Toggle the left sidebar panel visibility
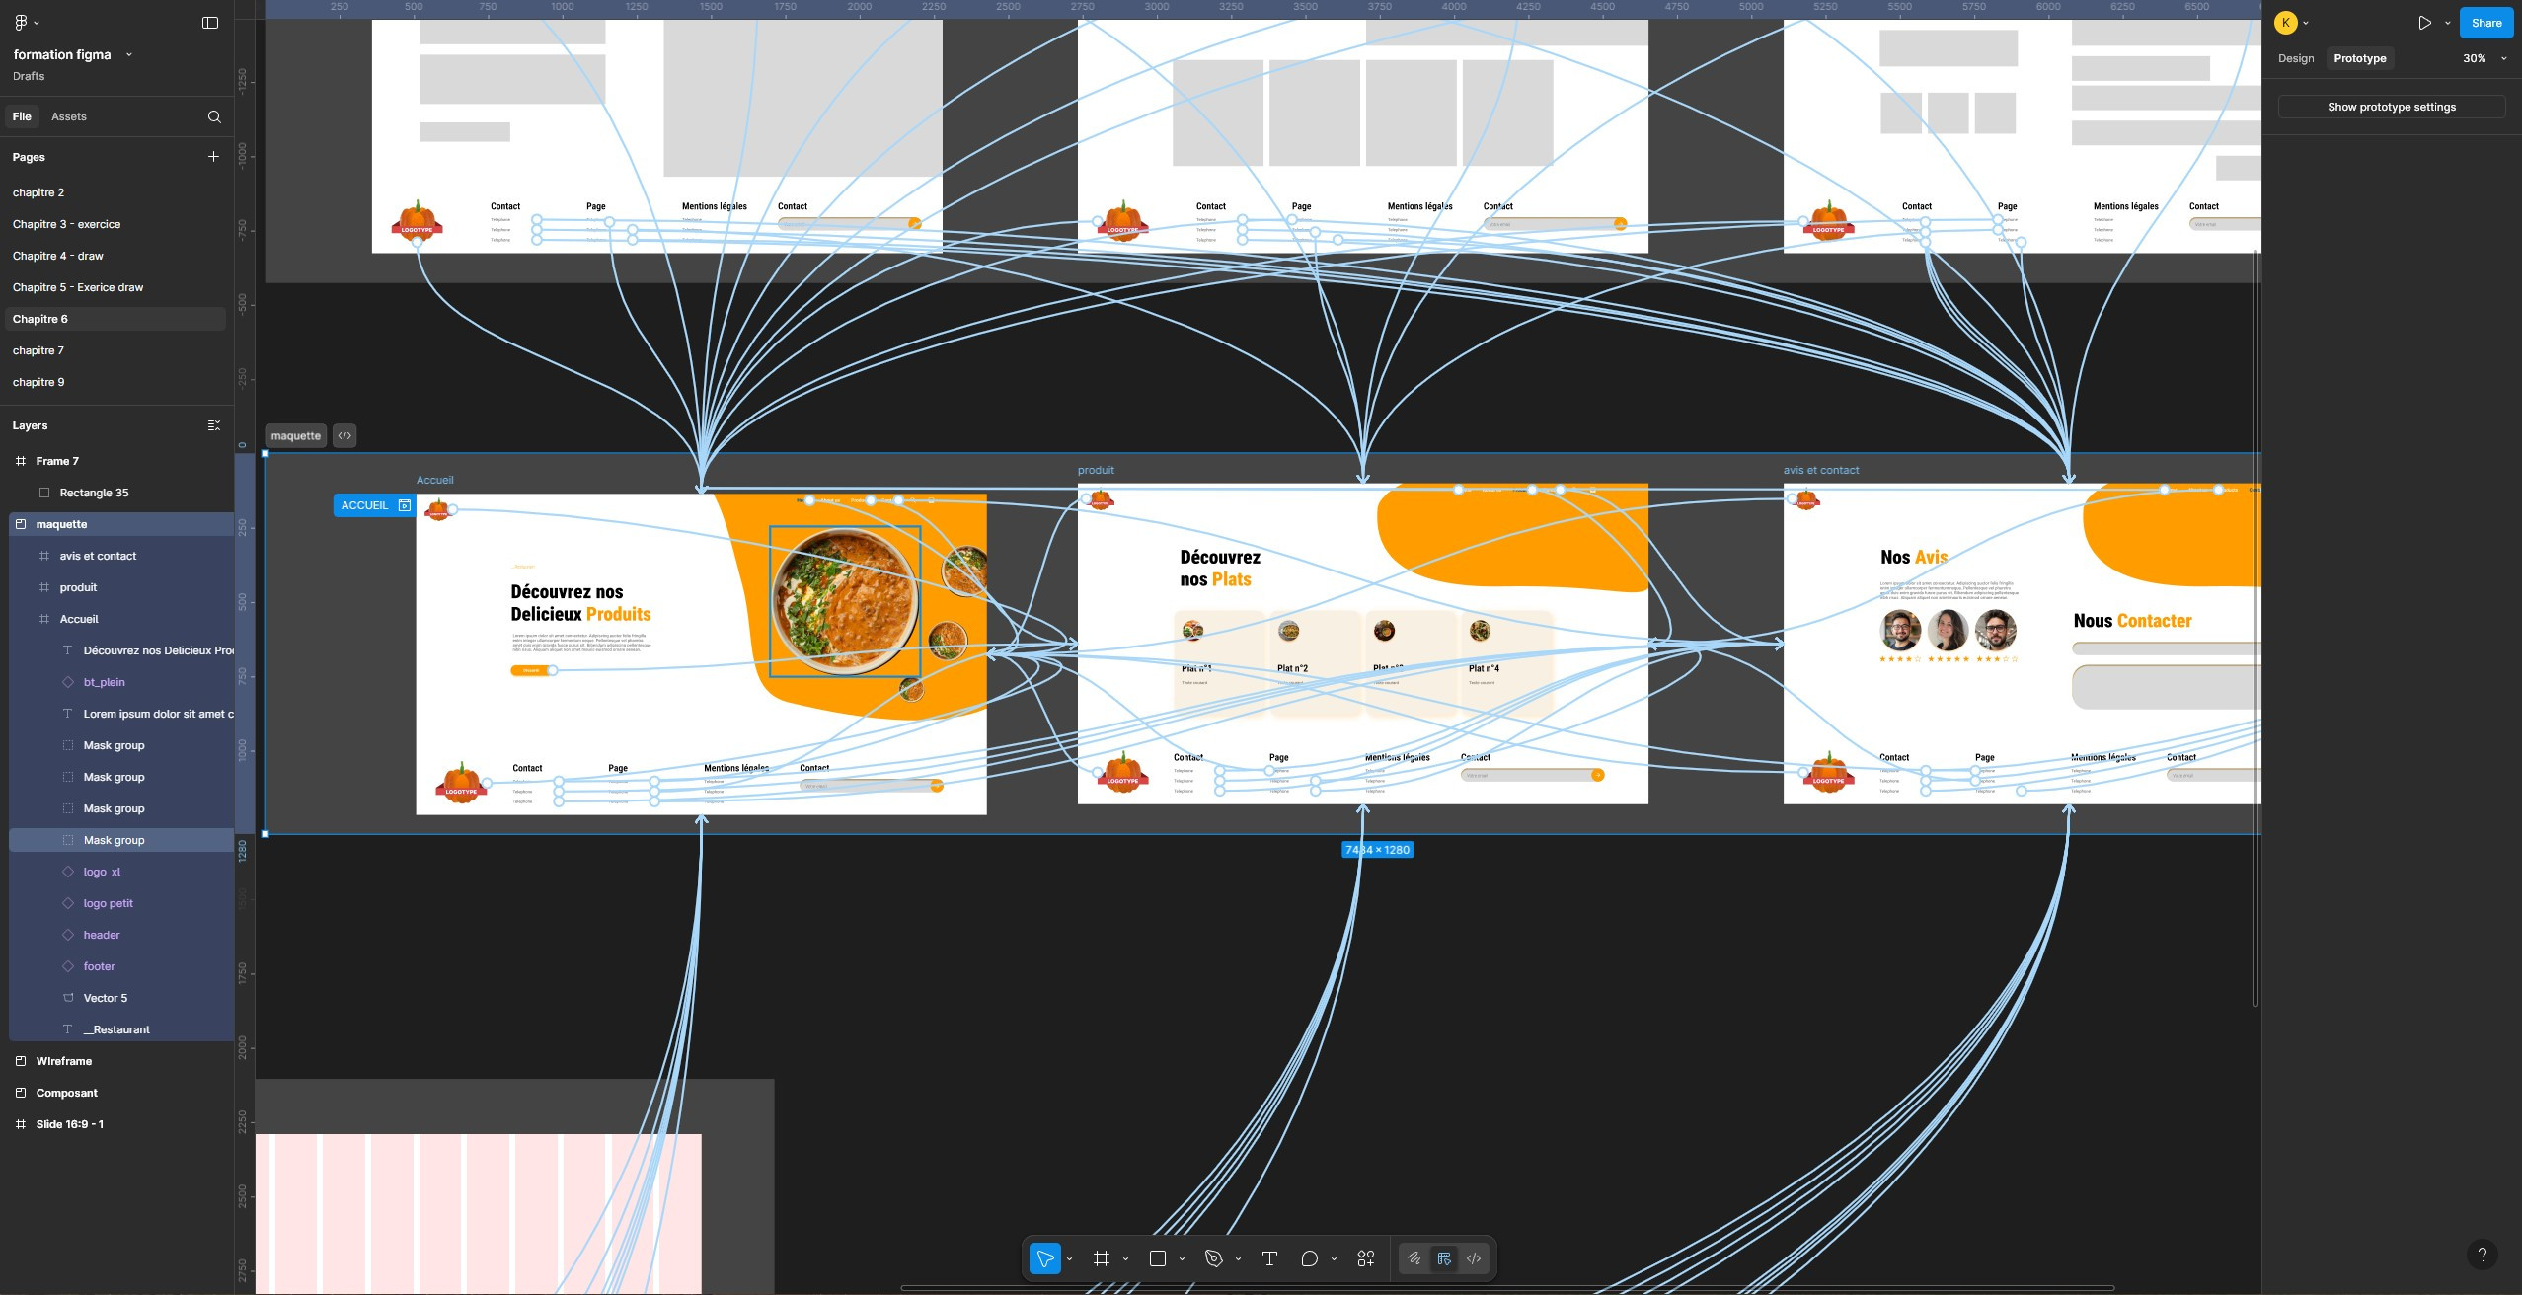The image size is (2522, 1295). 210,23
